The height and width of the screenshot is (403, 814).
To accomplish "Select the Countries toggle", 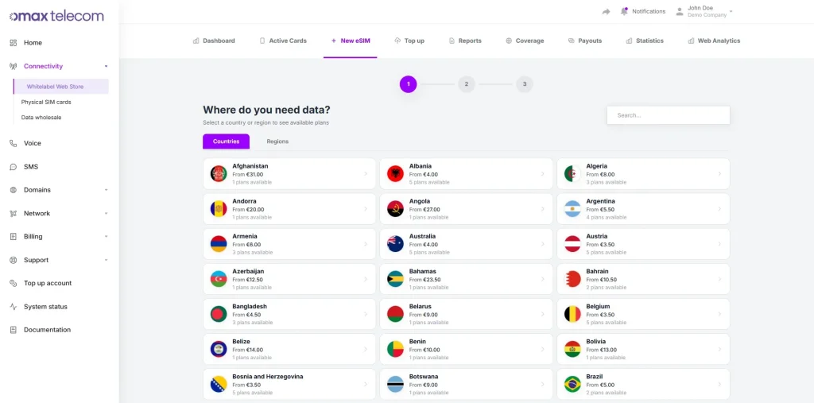I will (x=226, y=141).
